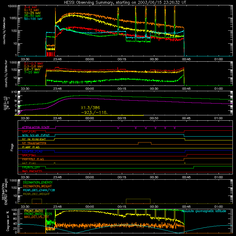Select the REAR_DEC_WEIGHT legend label

click(x=36, y=194)
